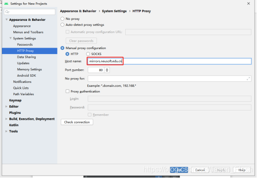Expand the Tools tree node
The width and height of the screenshot is (257, 178).
[x=6, y=131]
